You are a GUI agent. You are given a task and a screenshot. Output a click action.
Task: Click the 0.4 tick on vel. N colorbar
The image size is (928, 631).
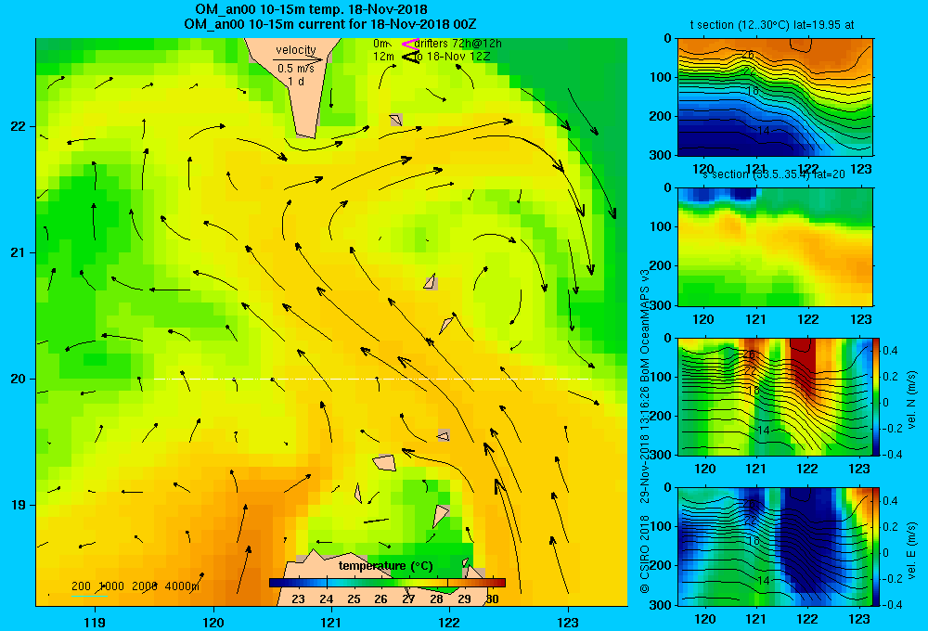click(x=890, y=351)
